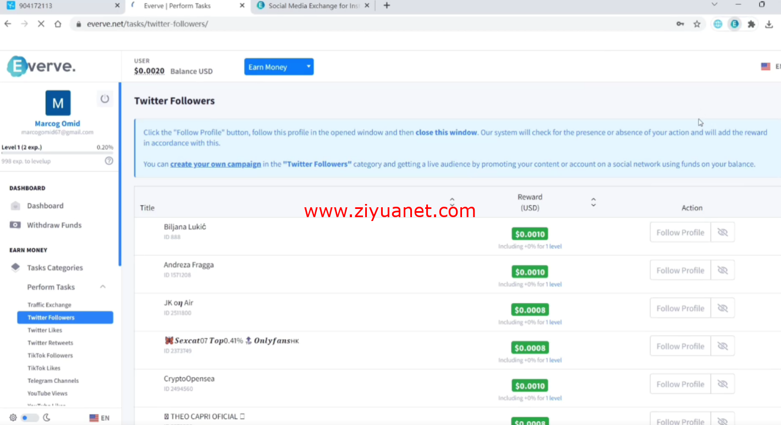Open the EN language selector in sidebar footer

point(100,418)
